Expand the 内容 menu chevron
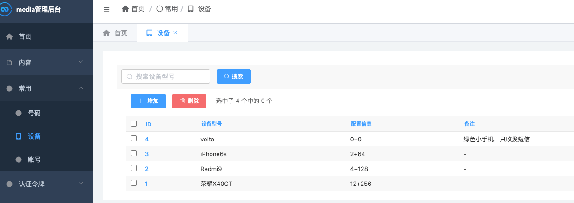574x203 pixels. (81, 62)
